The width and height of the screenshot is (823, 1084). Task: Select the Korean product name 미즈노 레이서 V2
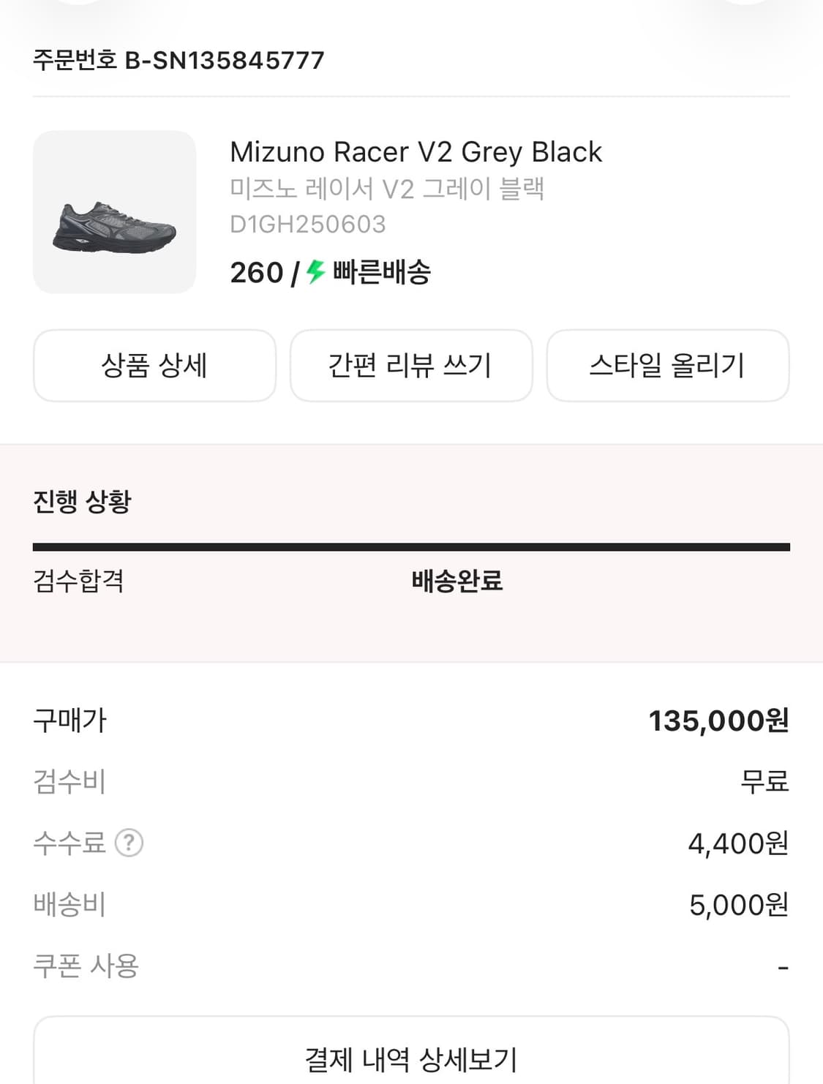coord(386,189)
